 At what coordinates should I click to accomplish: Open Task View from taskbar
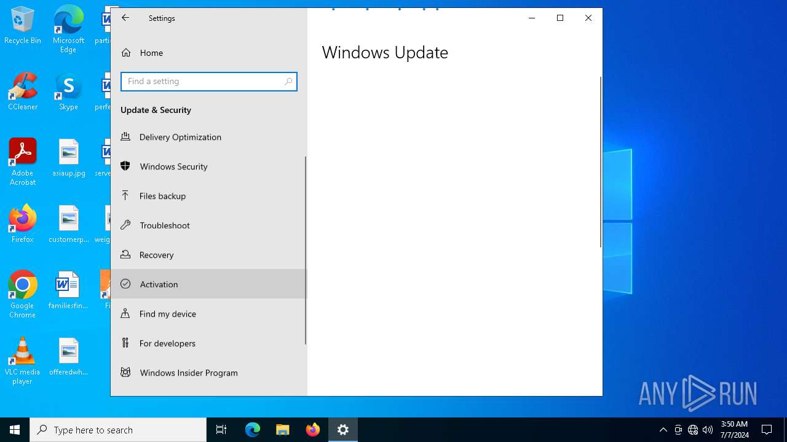(x=221, y=430)
